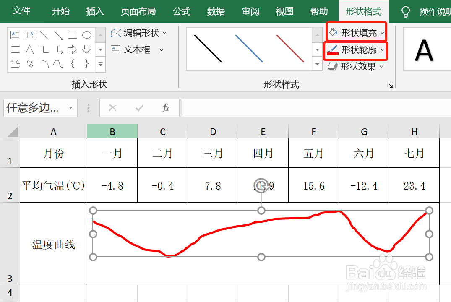Choose the straight Line shape
The width and height of the screenshot is (451, 302).
pyautogui.click(x=44, y=35)
